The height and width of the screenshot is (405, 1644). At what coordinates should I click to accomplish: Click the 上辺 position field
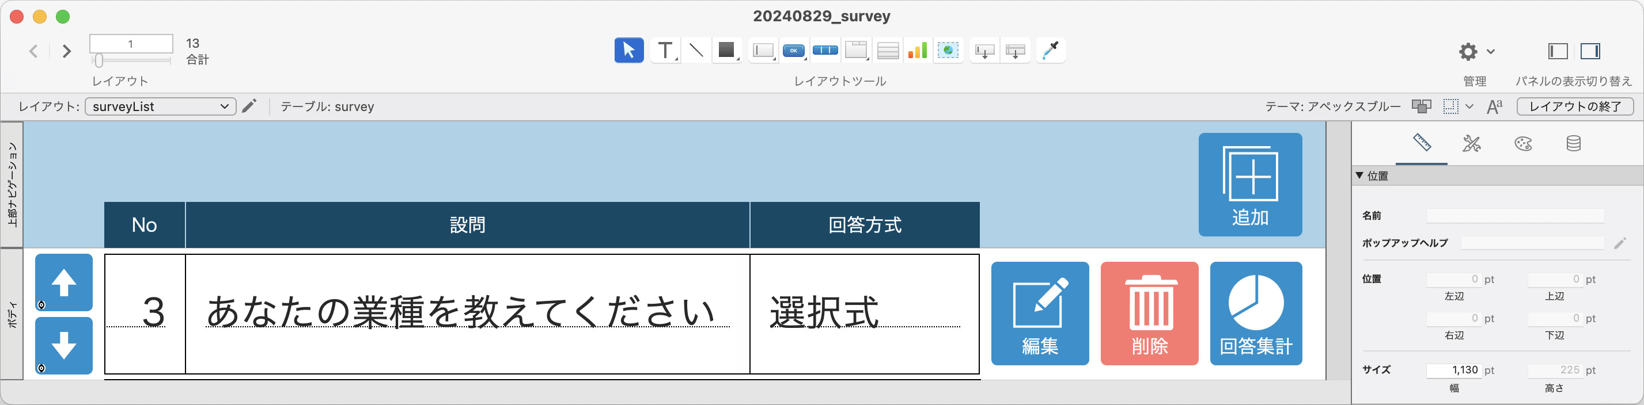point(1555,280)
